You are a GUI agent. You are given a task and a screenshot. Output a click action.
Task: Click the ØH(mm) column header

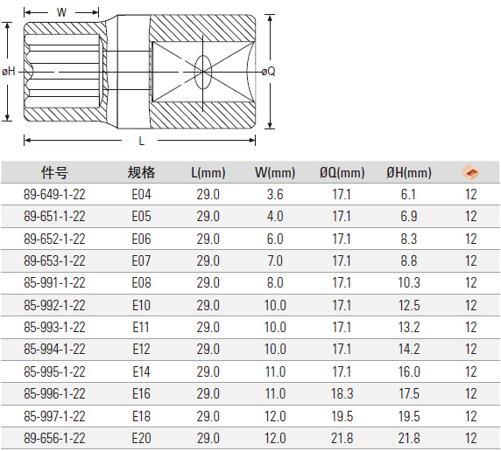coord(409,172)
